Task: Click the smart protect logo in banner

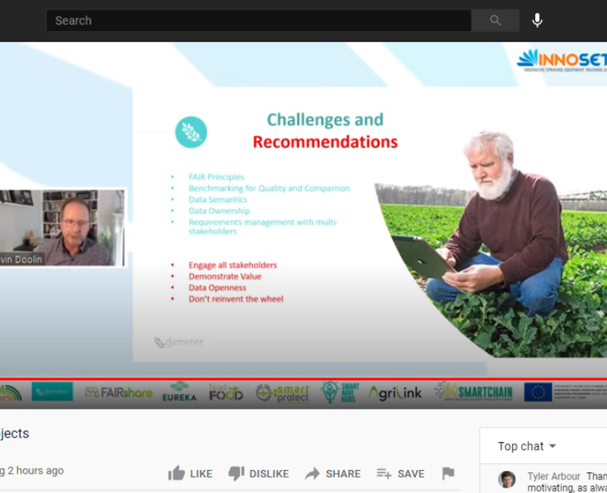Action: (282, 392)
